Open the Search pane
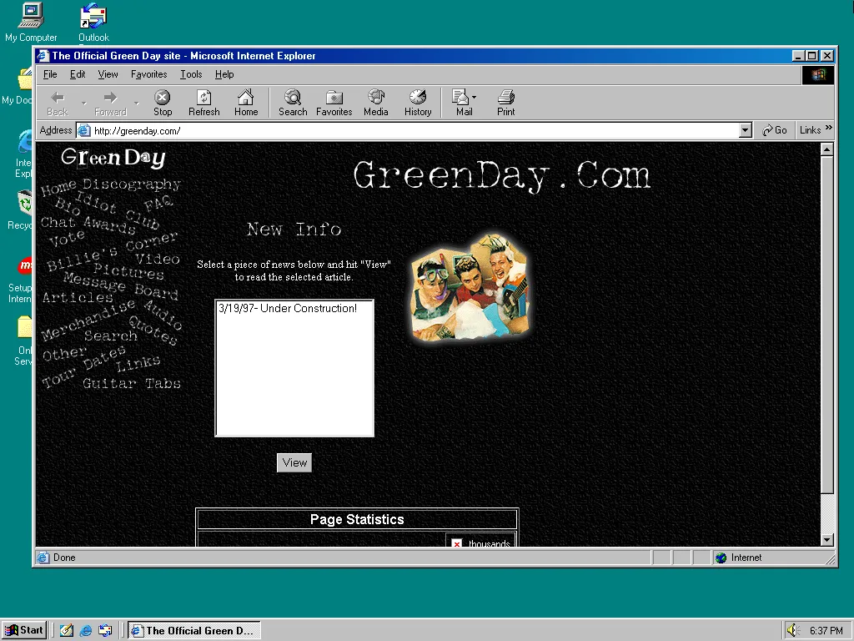The height and width of the screenshot is (641, 854). pyautogui.click(x=292, y=102)
